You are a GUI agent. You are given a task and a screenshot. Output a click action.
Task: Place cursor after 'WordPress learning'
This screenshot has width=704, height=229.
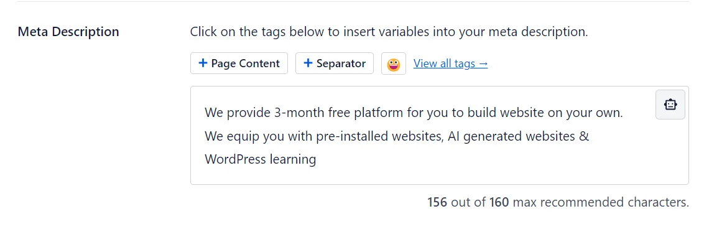pyautogui.click(x=317, y=159)
